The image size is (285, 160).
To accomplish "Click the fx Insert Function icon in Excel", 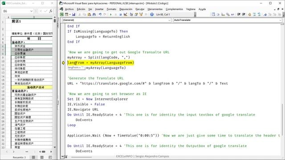I will [x=51, y=11].
